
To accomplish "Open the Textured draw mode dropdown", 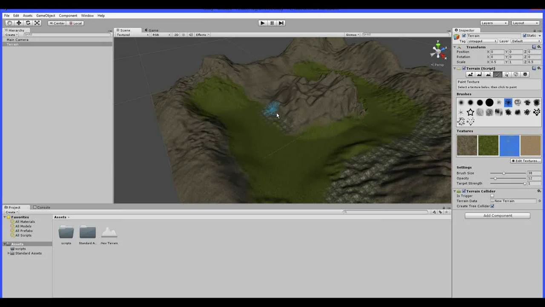I will [x=133, y=35].
